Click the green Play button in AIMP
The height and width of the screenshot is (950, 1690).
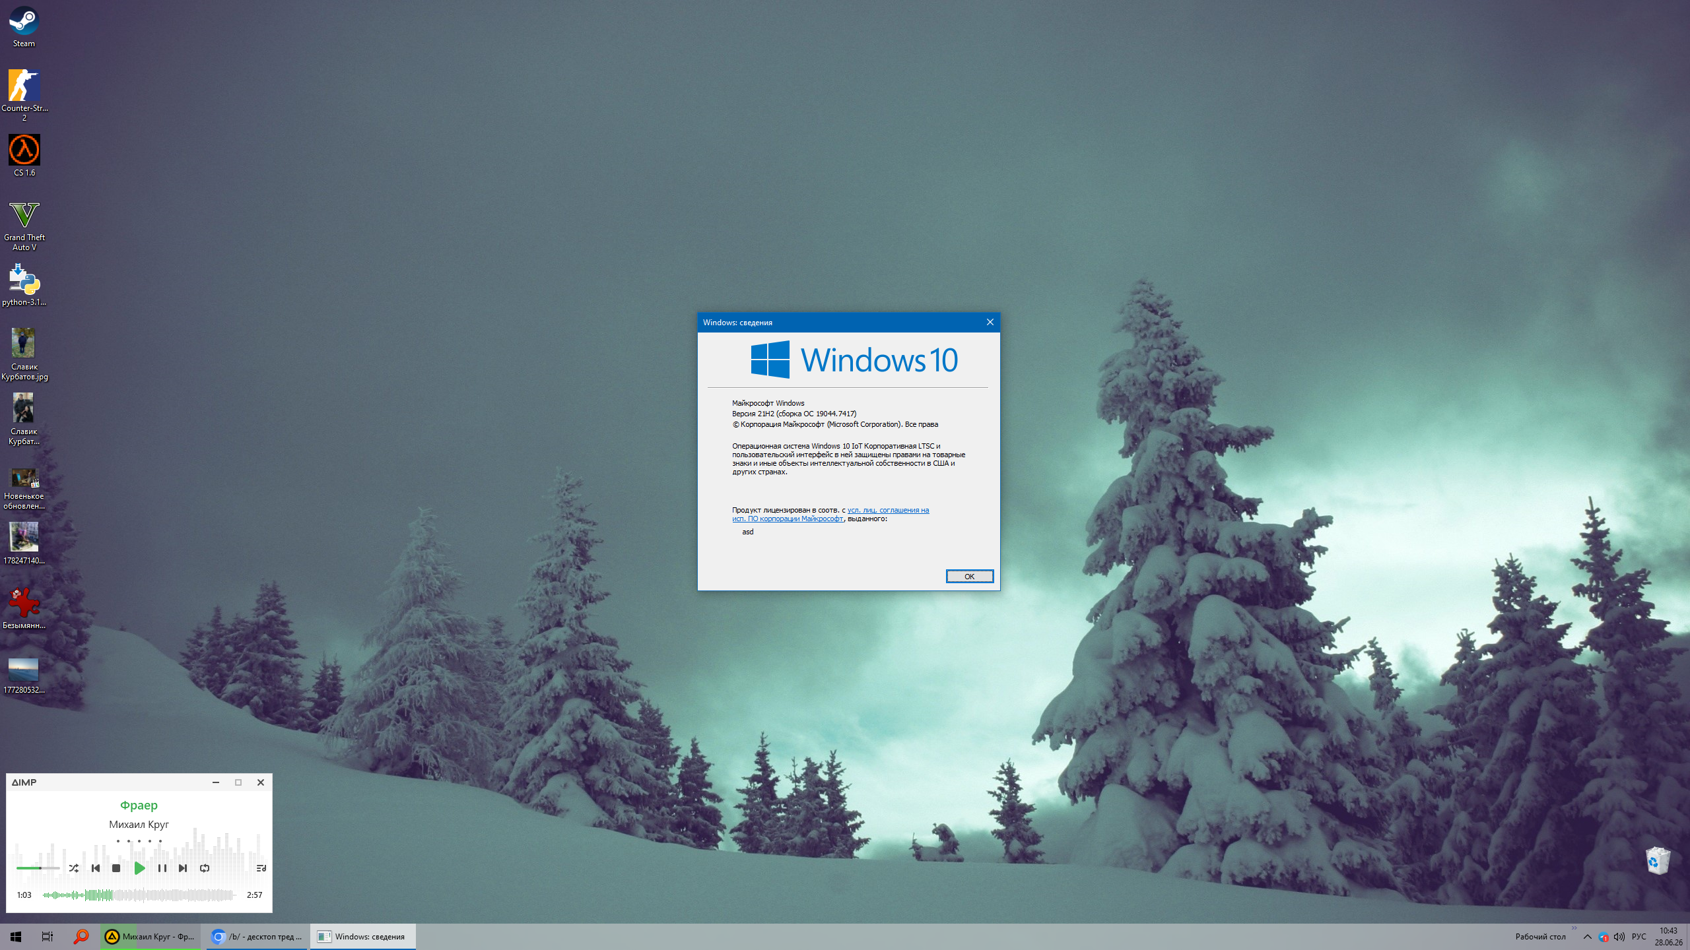139,868
